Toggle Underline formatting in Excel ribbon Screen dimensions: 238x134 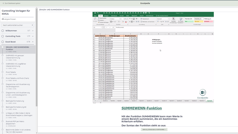(115, 22)
